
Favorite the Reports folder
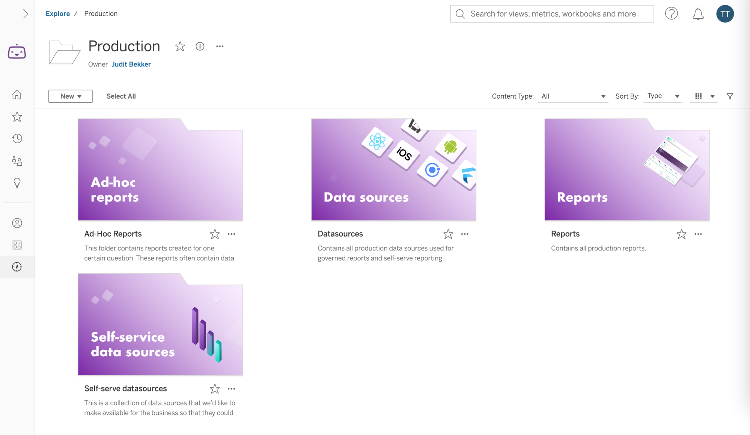tap(682, 234)
